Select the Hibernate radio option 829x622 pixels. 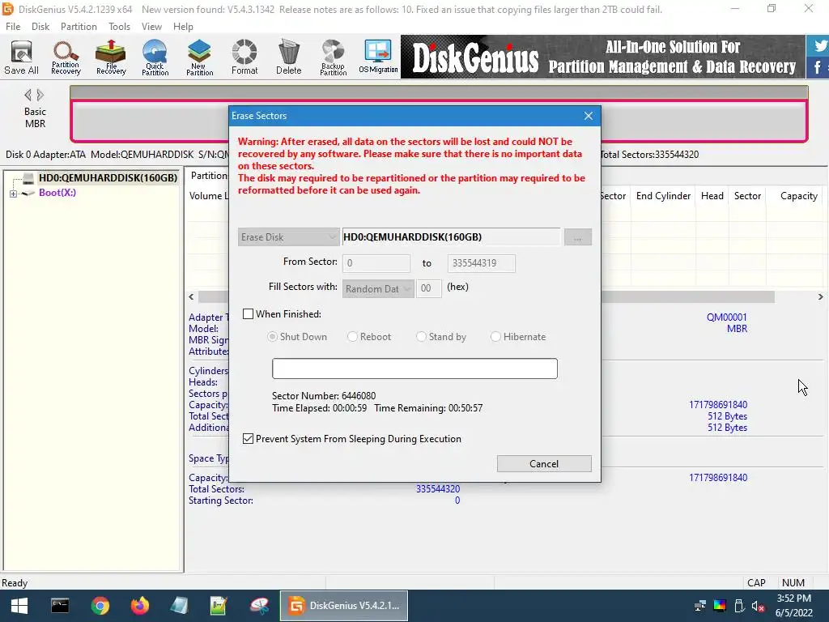(495, 336)
